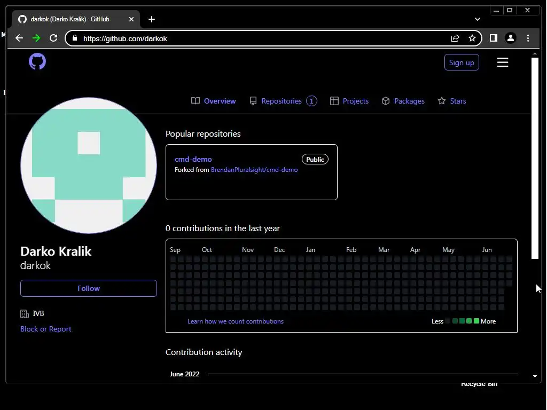This screenshot has width=547, height=410.
Task: Share this page icon
Action: click(x=455, y=38)
